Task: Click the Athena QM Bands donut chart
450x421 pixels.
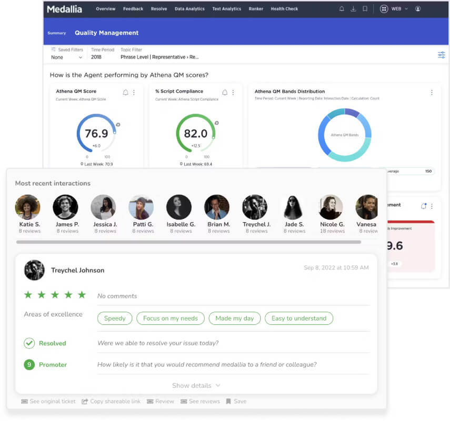Action: pos(345,135)
